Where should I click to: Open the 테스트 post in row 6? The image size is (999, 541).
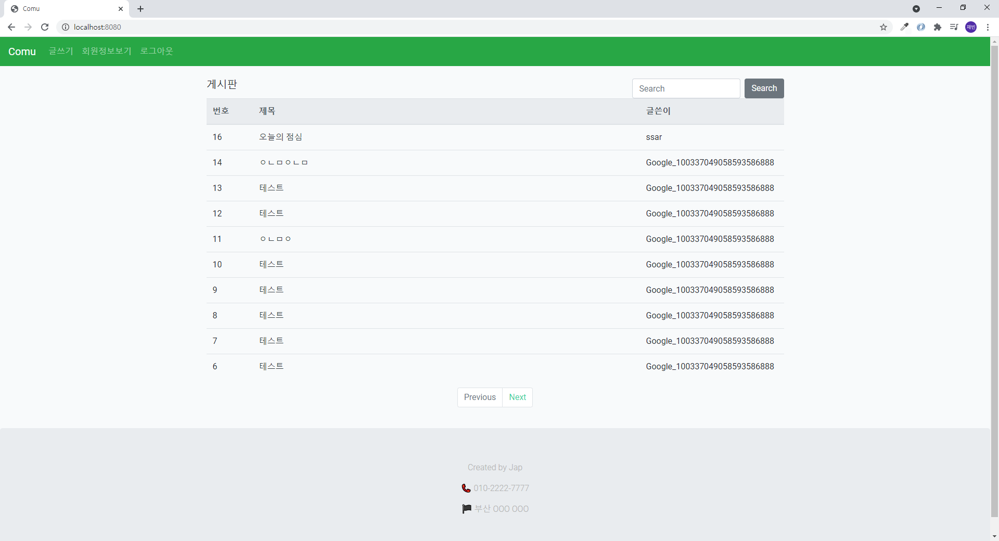[271, 366]
